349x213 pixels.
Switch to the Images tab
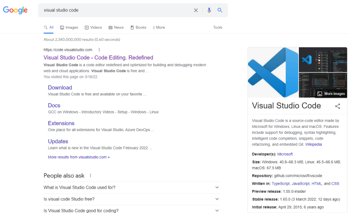point(69,27)
